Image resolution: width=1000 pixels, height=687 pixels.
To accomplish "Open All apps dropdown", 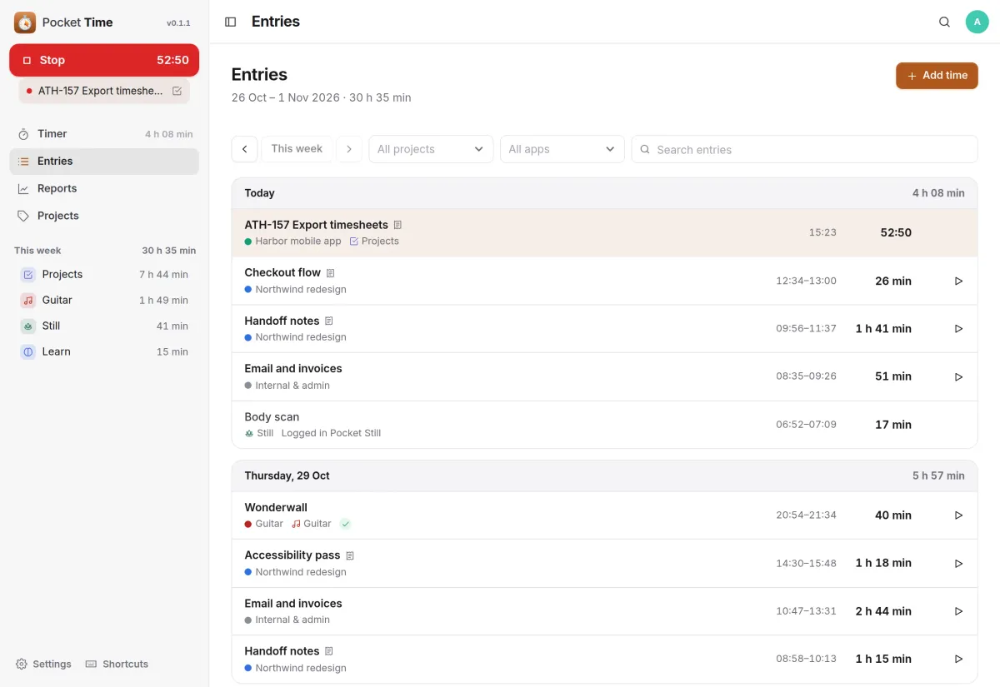I will (562, 149).
